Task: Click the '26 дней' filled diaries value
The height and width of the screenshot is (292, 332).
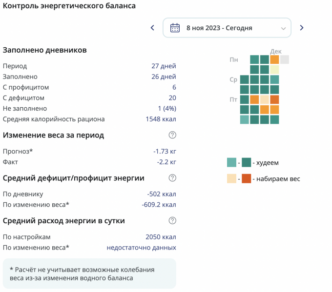Action: coord(164,77)
